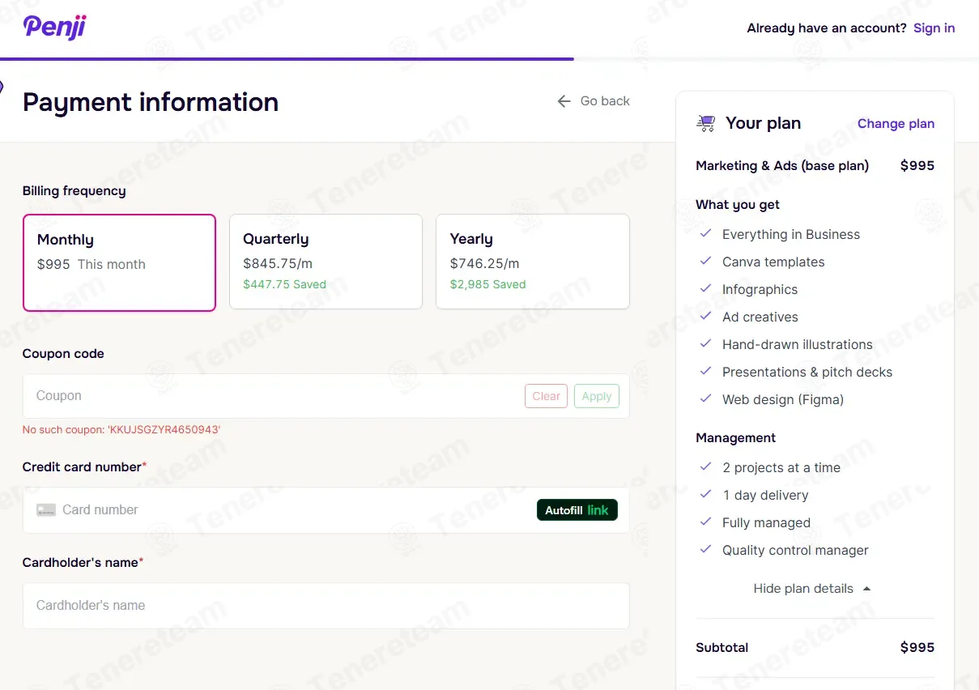The height and width of the screenshot is (690, 979).
Task: Go back to the previous step
Action: pos(594,101)
